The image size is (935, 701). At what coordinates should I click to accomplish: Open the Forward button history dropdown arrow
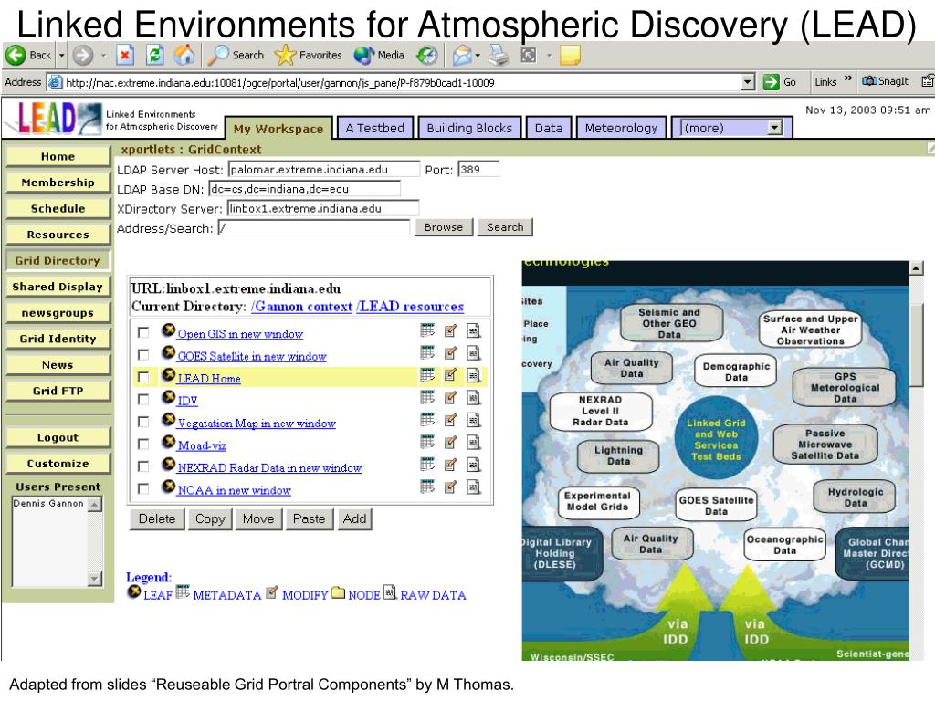coord(103,56)
